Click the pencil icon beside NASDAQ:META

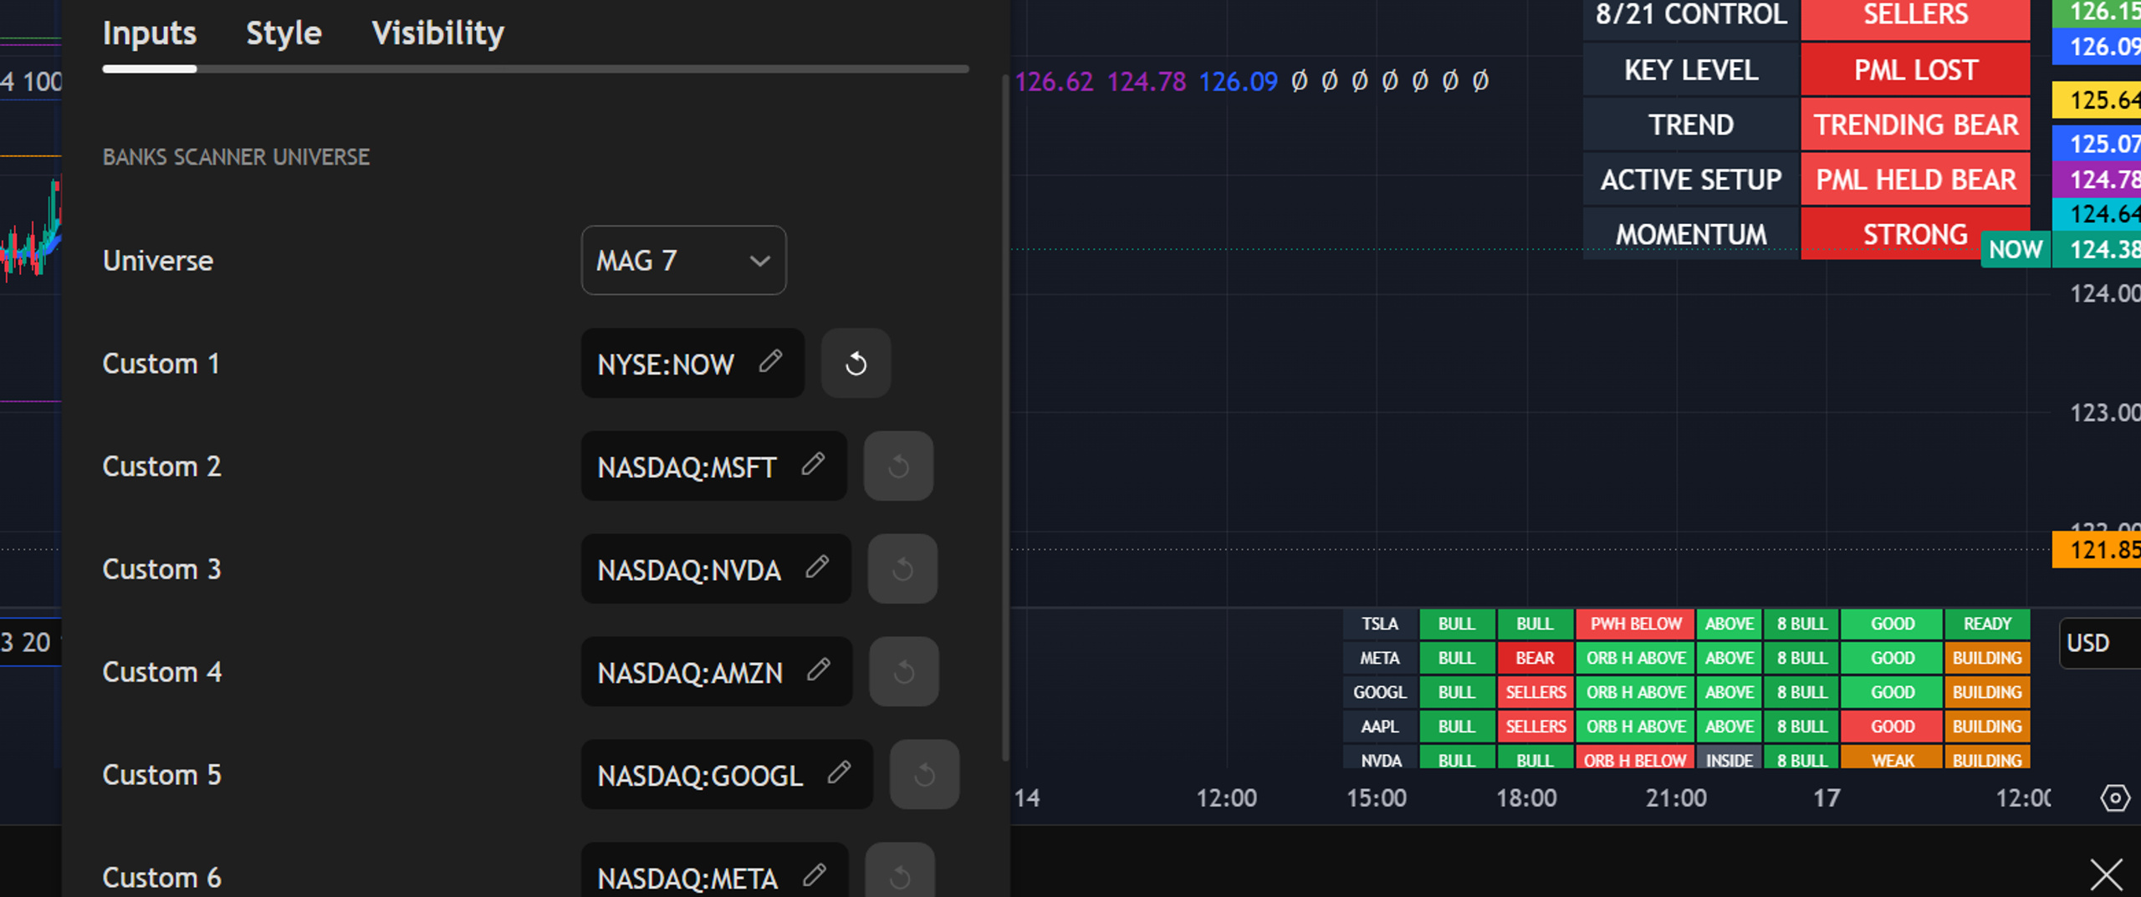814,876
